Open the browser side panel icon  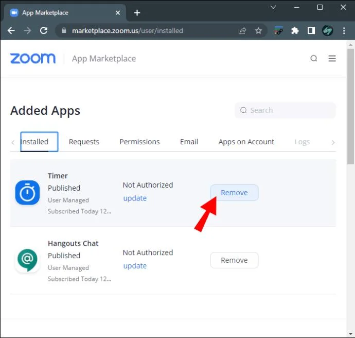[311, 30]
